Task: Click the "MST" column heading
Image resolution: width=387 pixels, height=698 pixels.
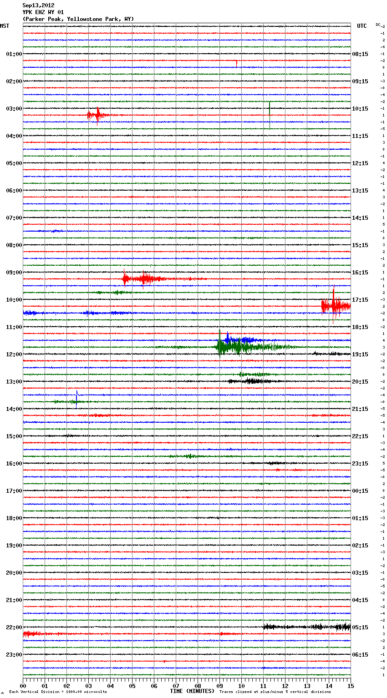Action: (5, 26)
